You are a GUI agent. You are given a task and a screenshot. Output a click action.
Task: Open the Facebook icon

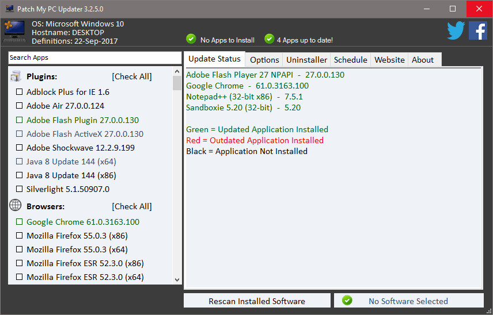coord(478,30)
